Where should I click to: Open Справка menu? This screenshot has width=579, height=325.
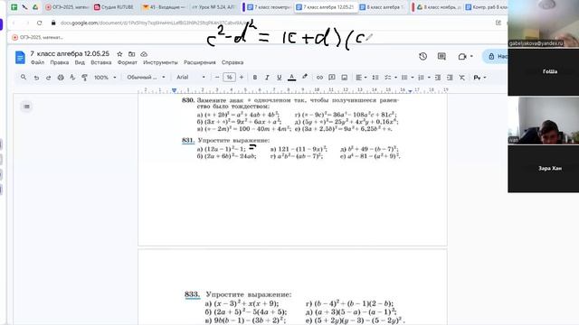(x=233, y=62)
